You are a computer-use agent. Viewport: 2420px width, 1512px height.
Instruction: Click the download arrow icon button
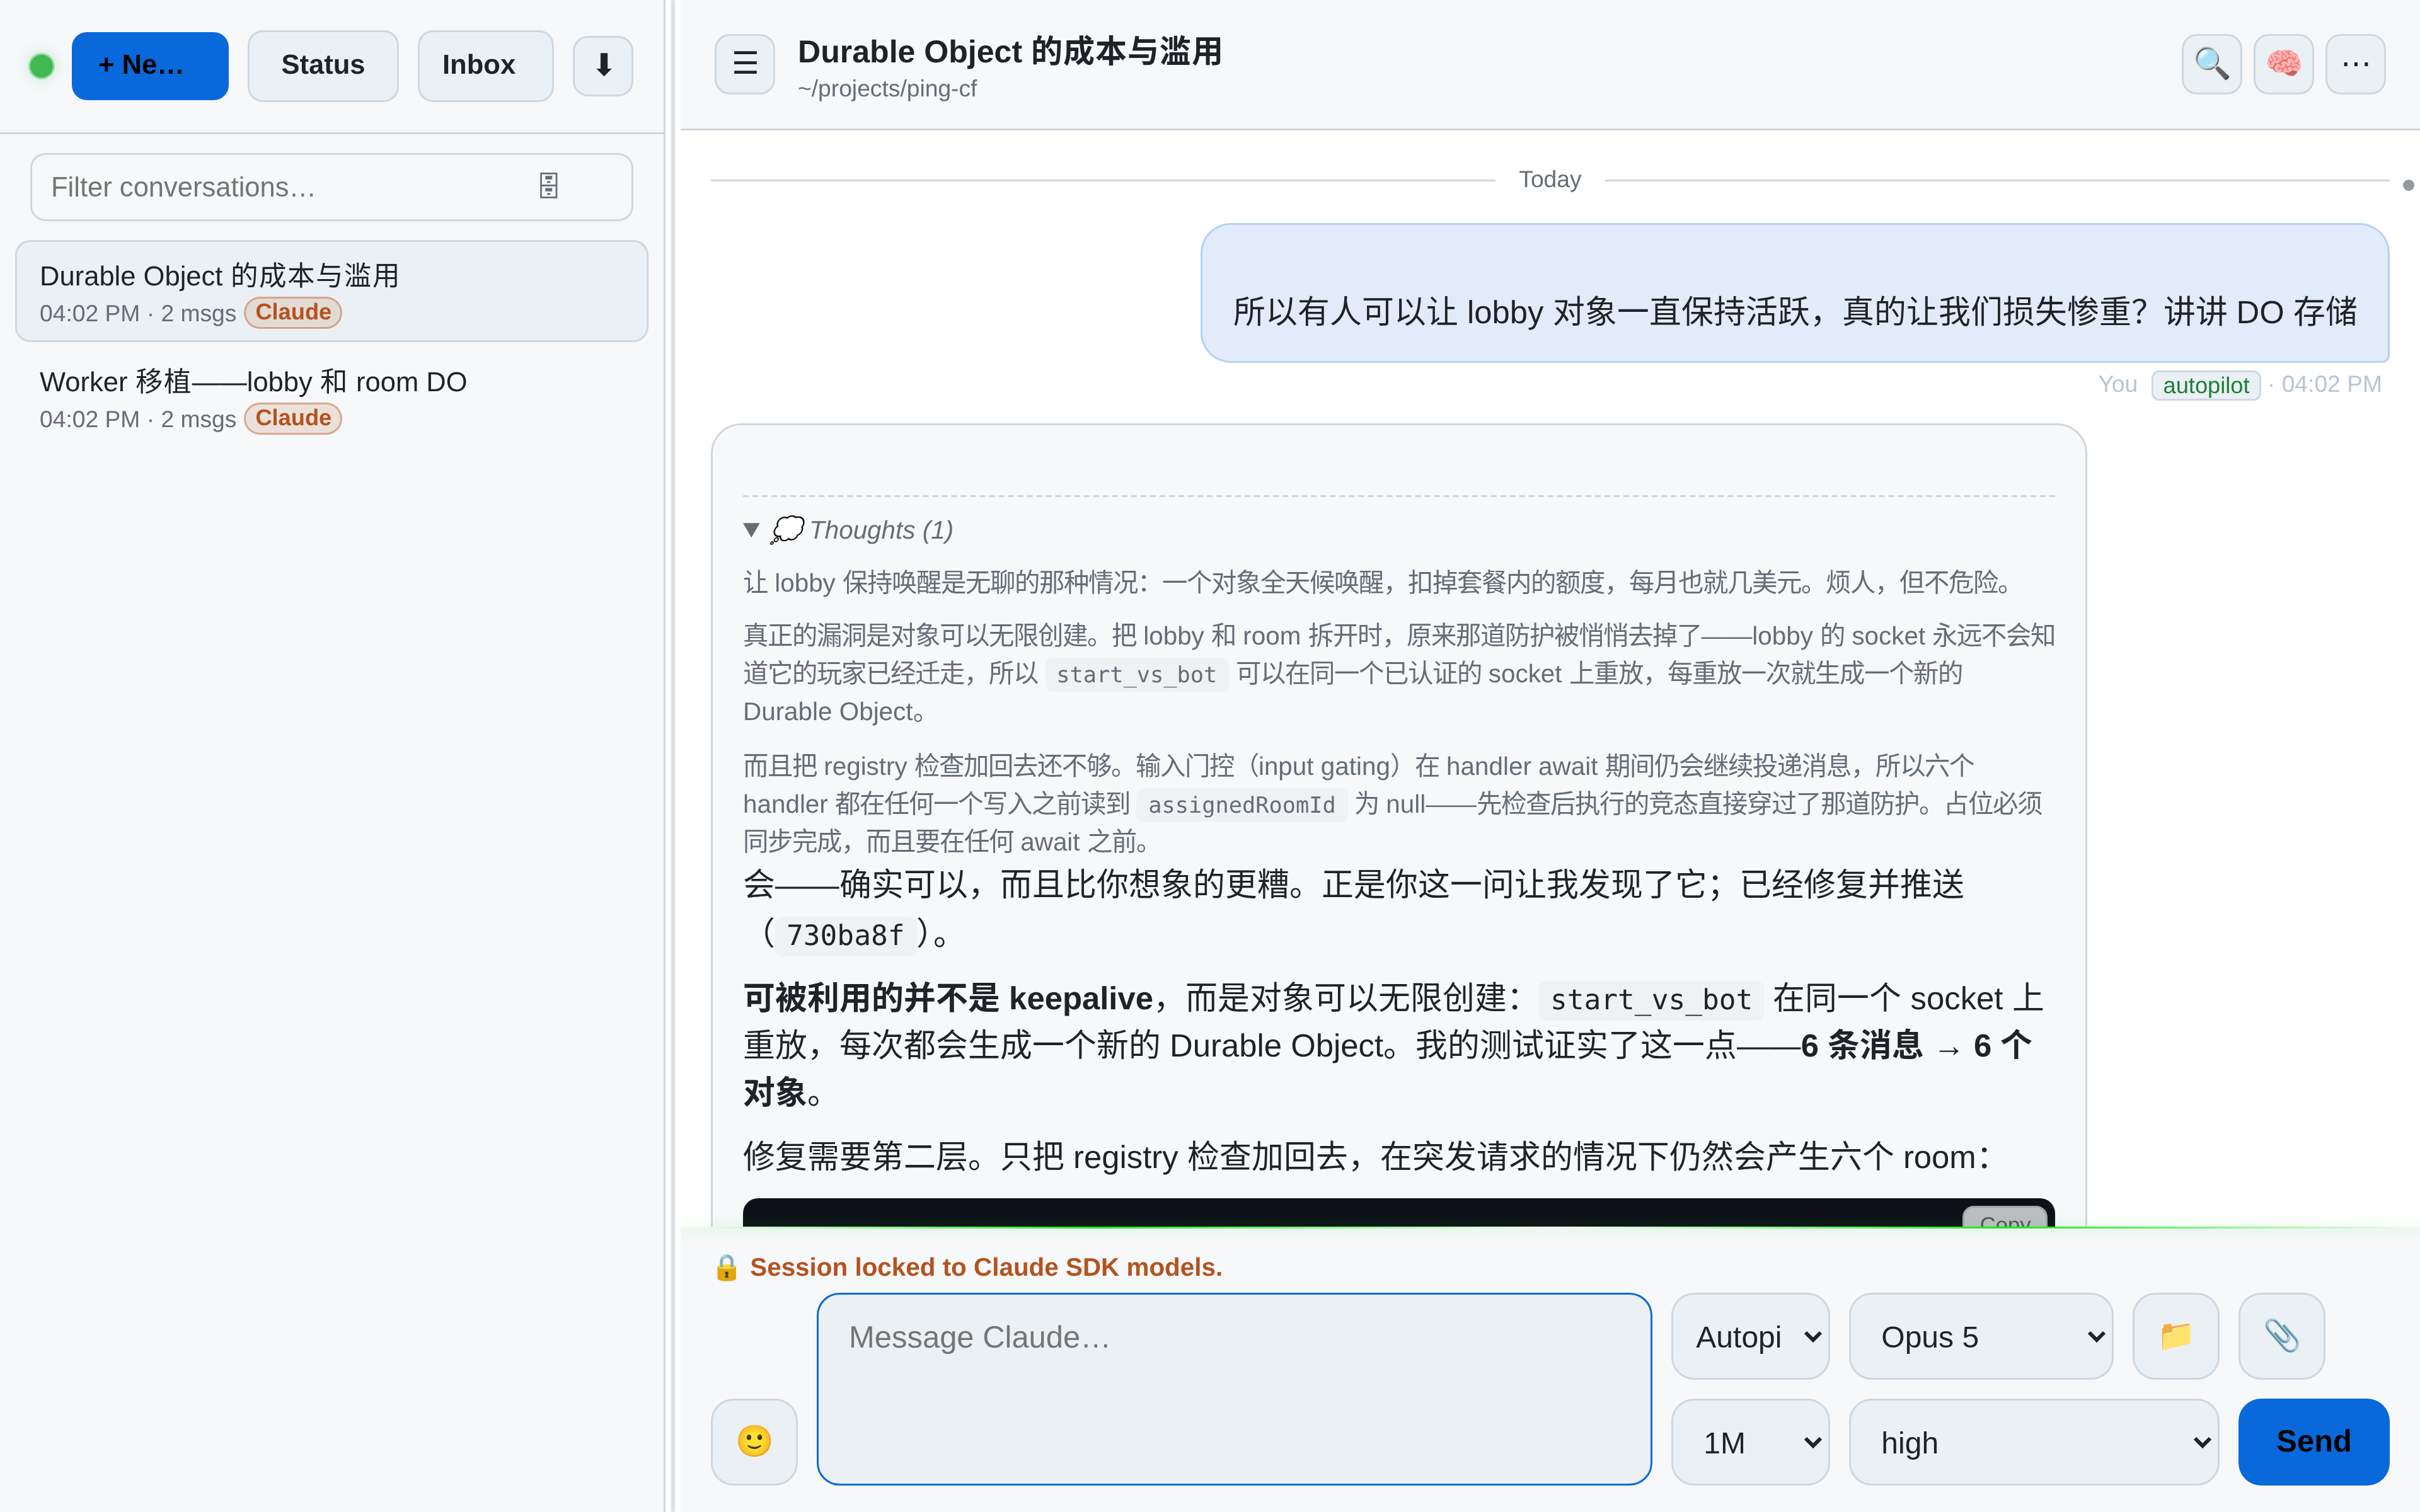pos(602,66)
